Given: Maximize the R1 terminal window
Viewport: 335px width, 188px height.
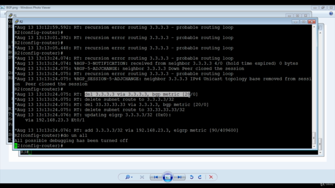Looking at the screenshot, I should [x=297, y=16].
